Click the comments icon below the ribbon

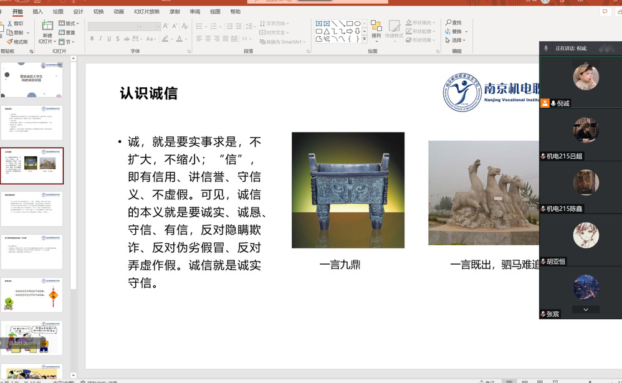[x=605, y=12]
